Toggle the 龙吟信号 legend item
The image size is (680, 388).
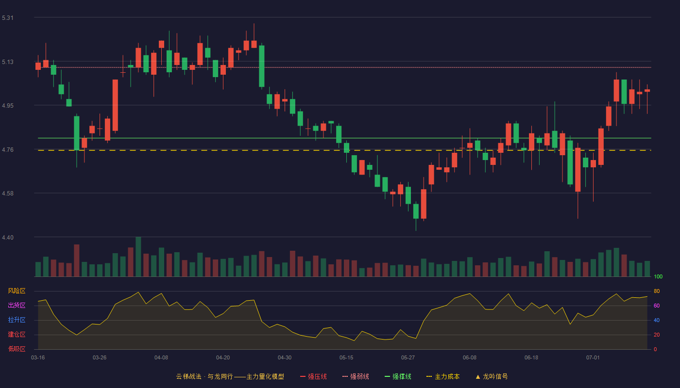[x=492, y=376]
